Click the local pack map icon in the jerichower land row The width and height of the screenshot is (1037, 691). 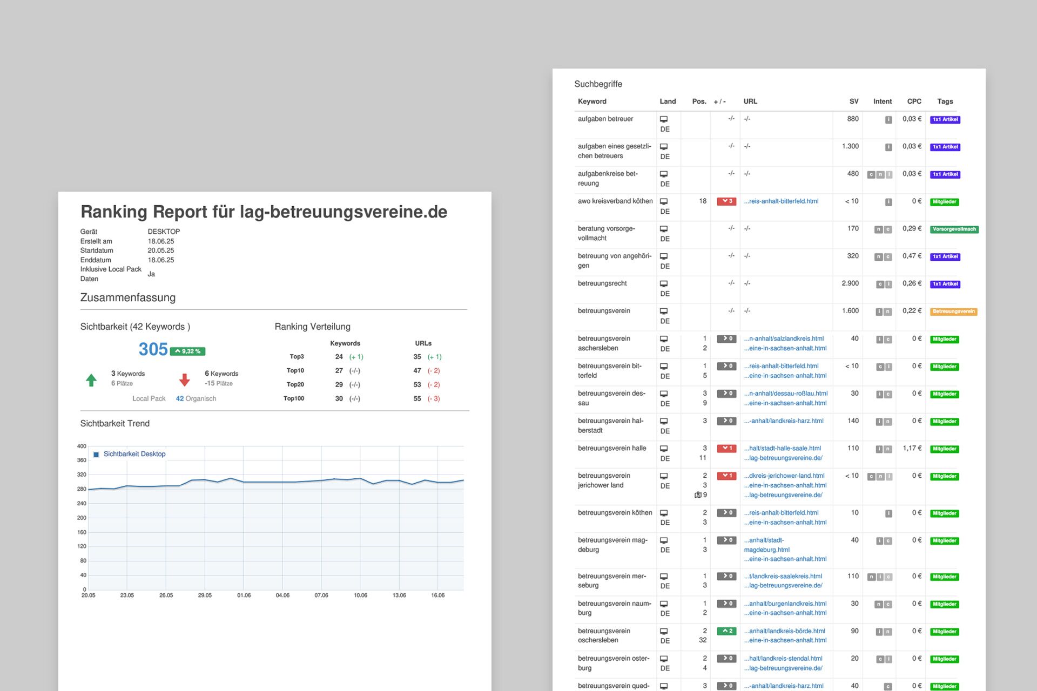[697, 494]
